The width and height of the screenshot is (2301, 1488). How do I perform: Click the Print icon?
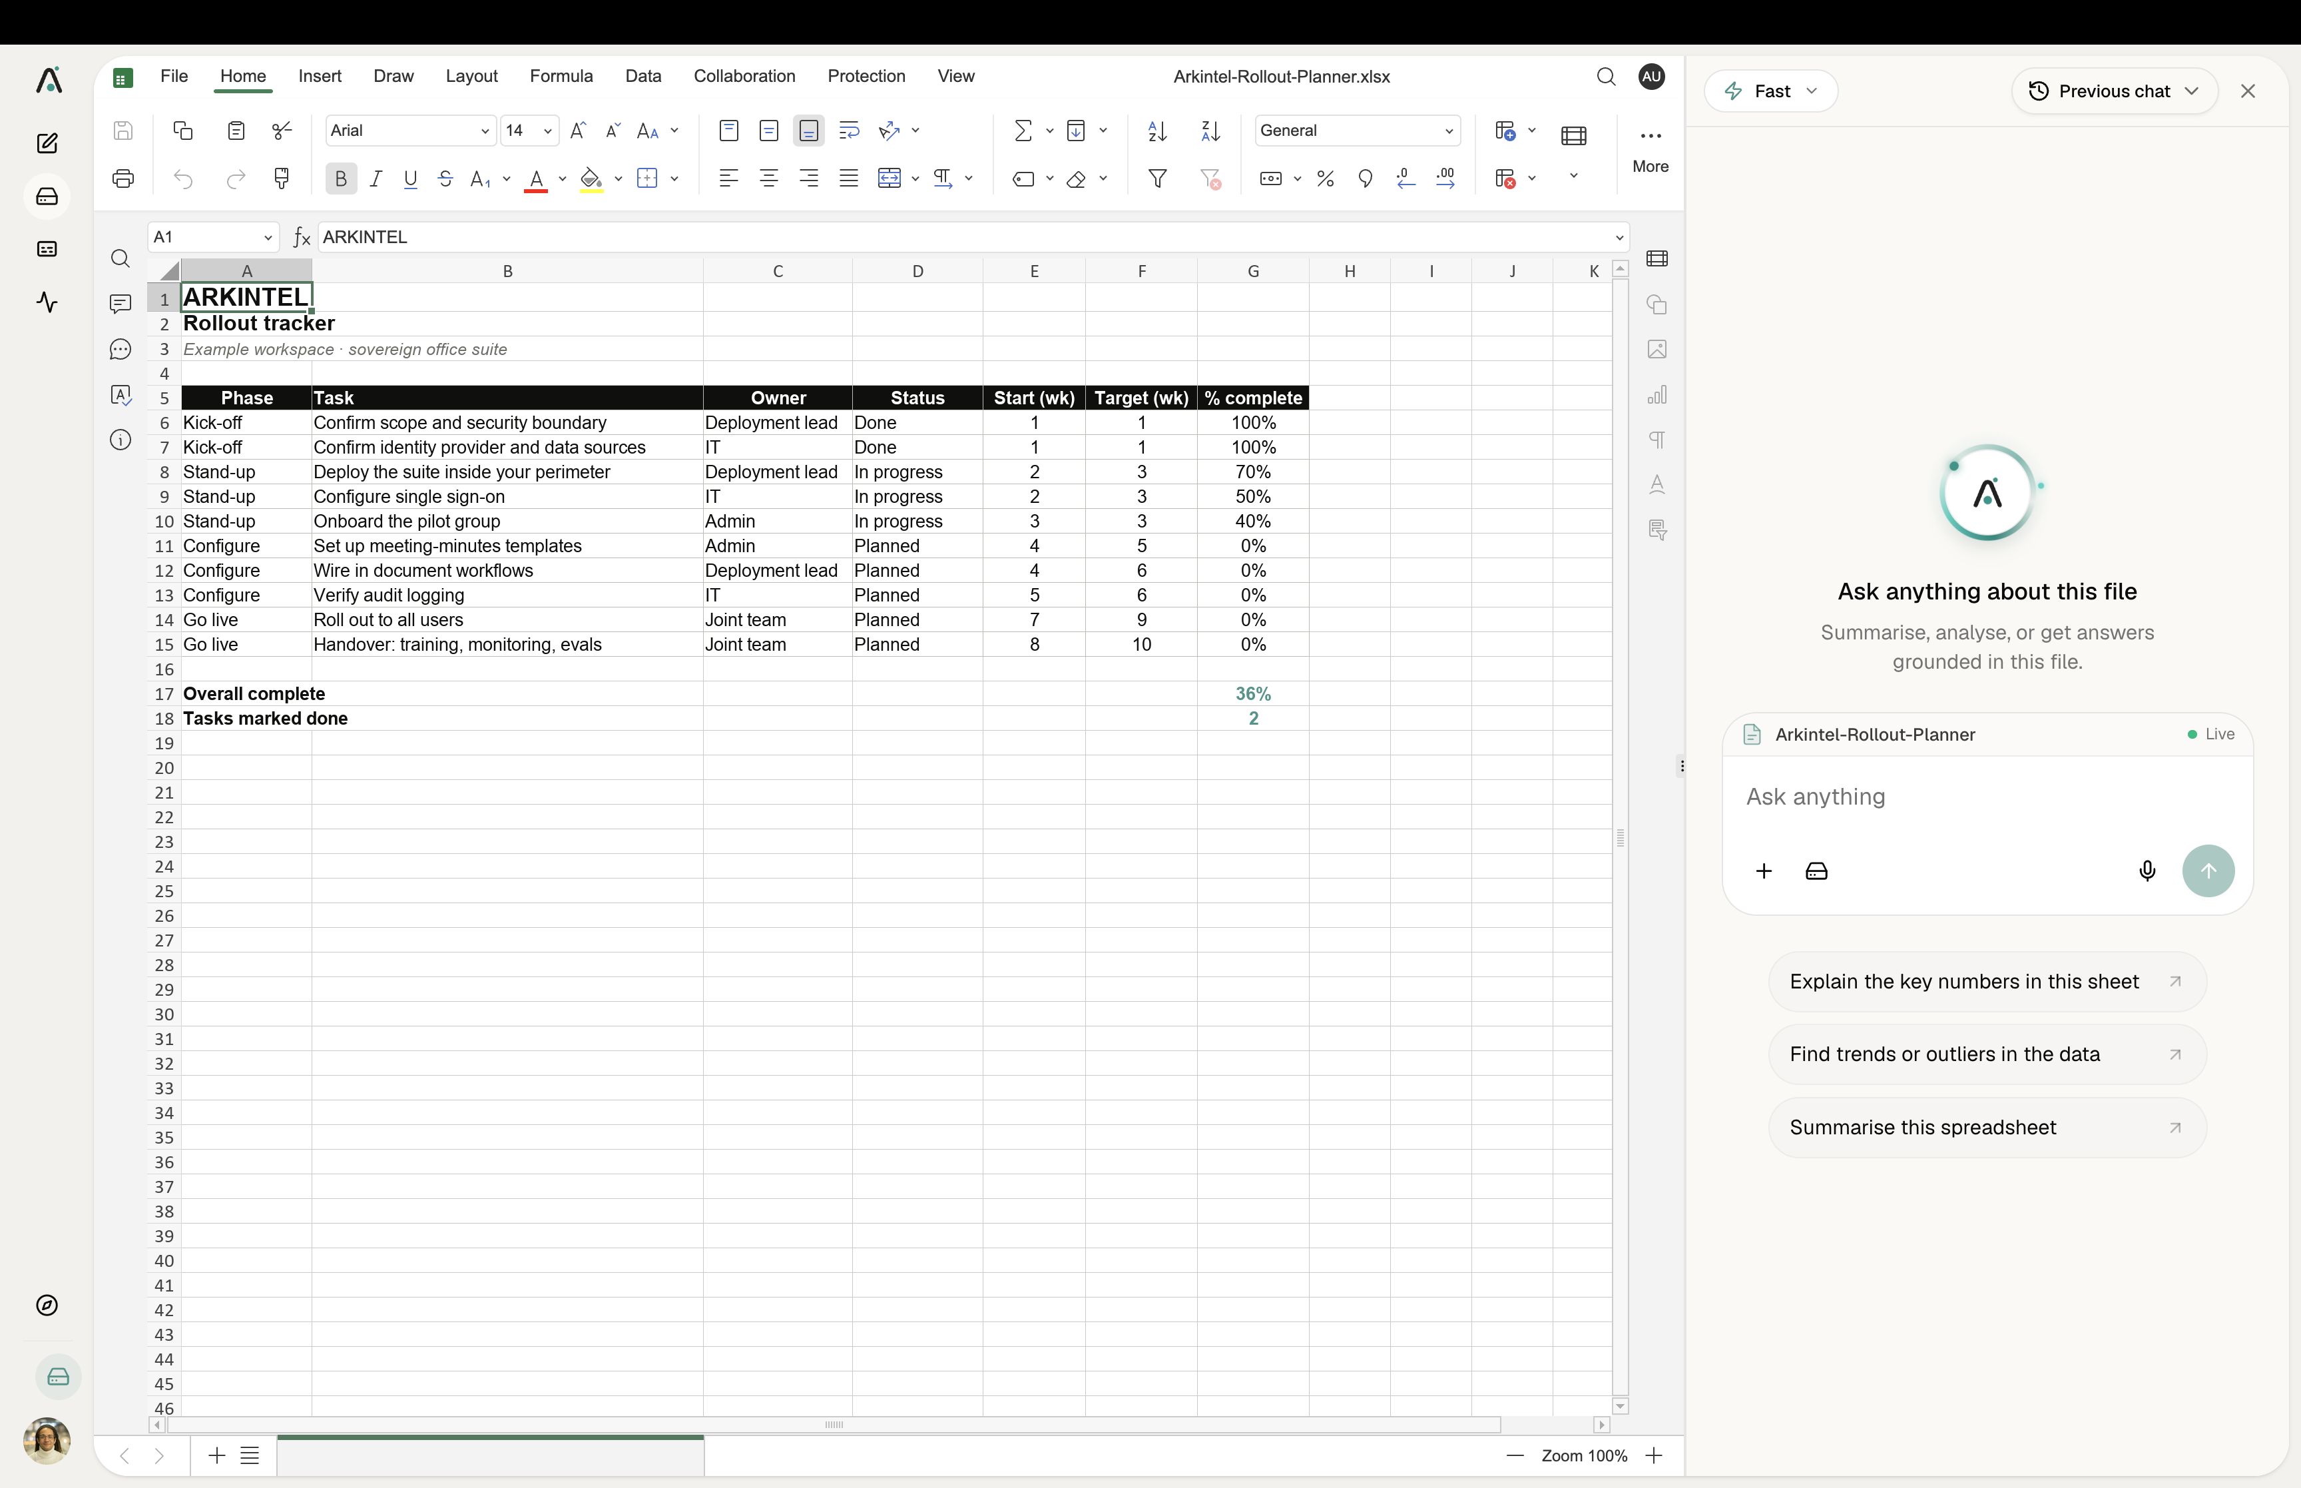coord(123,179)
